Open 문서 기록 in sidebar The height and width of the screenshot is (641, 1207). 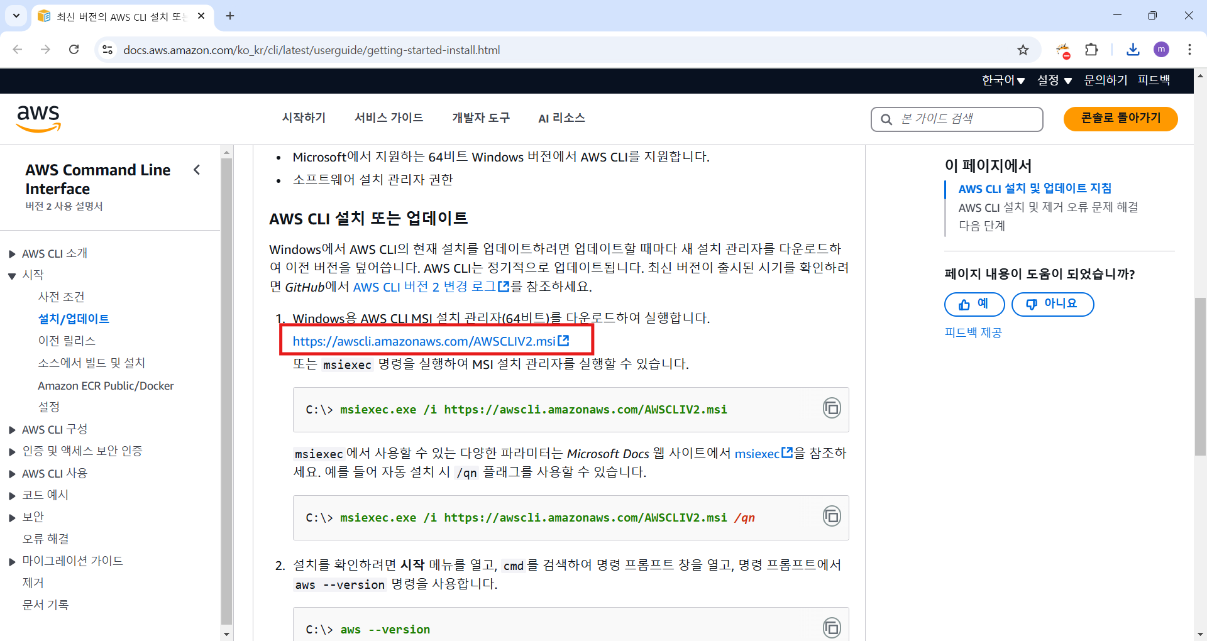(45, 605)
